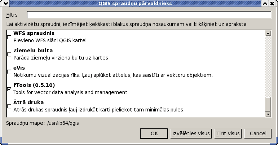Image resolution: width=278 pixels, height=145 pixels.
Task: Click the plugin list scrollbar handle
Action: pos(268,104)
